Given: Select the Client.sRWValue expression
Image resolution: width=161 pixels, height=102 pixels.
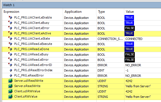Looking at the screenshot, I should point(26,96).
